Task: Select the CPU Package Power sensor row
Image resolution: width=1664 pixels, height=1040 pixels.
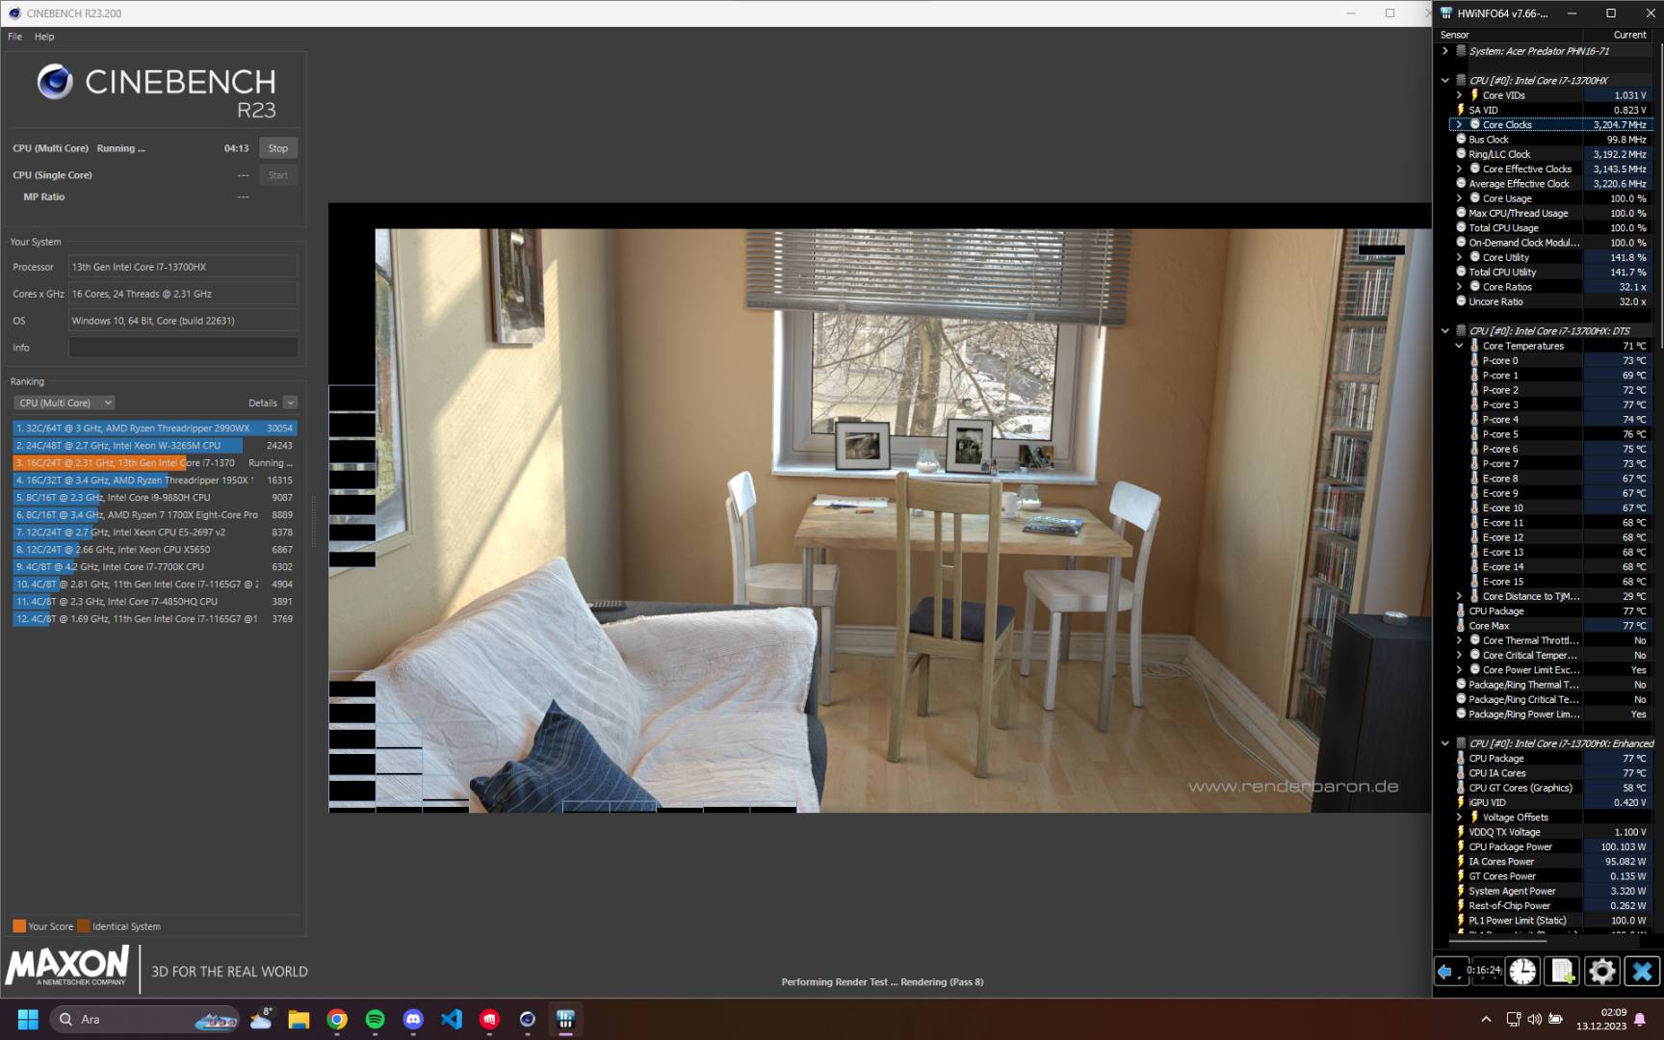Action: pyautogui.click(x=1551, y=847)
